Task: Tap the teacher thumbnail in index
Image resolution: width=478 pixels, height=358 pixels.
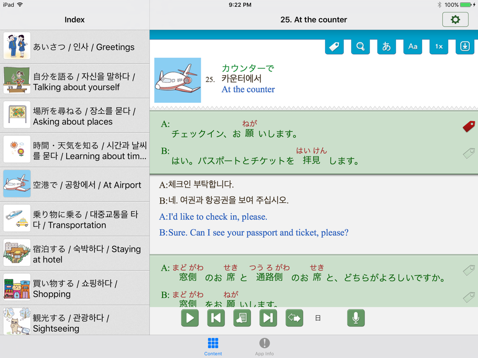Action: 17,80
